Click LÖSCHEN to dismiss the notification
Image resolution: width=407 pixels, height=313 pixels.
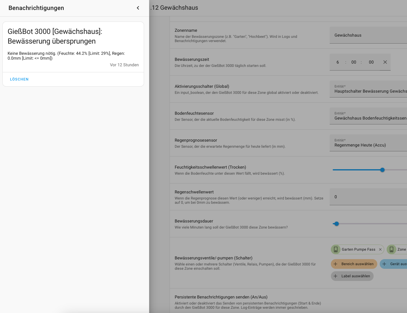coord(19,79)
